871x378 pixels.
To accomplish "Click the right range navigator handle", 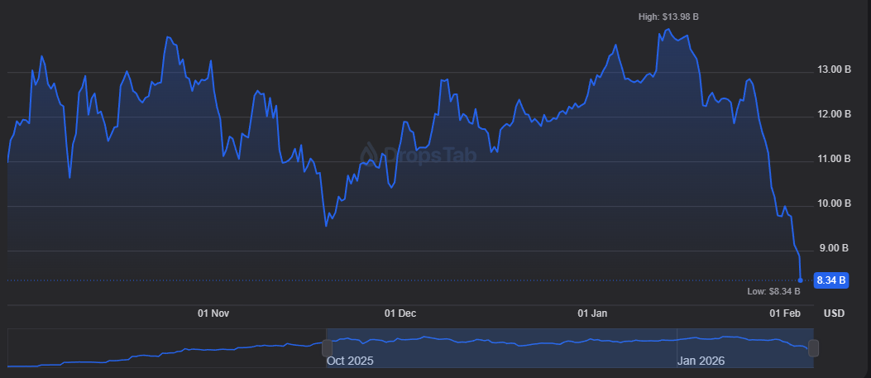I will click(x=813, y=347).
